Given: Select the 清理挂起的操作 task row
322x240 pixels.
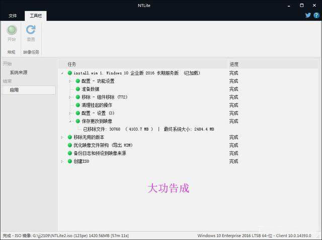Looking at the screenshot, I should point(97,105).
